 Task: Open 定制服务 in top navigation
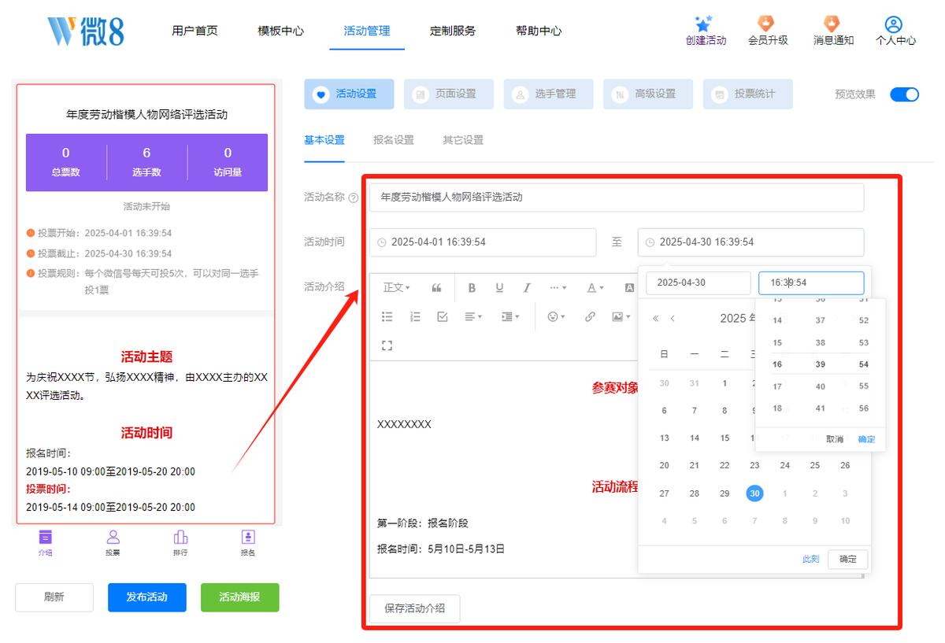tap(453, 31)
